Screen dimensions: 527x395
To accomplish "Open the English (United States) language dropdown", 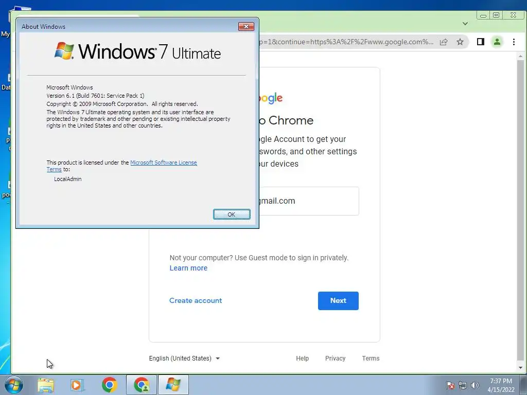I will (184, 358).
